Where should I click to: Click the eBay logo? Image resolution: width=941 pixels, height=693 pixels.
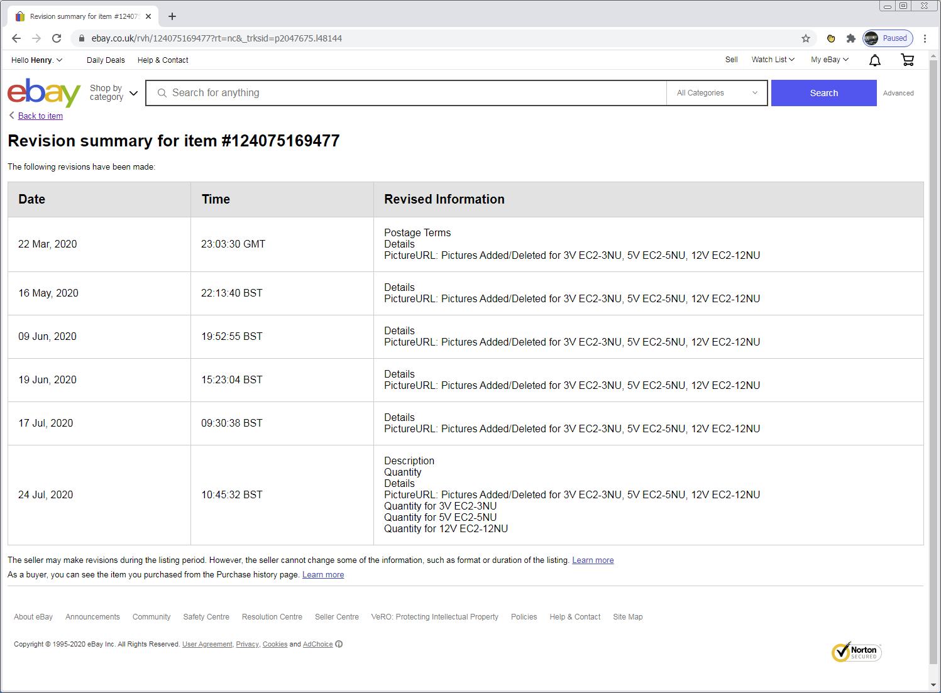click(42, 93)
